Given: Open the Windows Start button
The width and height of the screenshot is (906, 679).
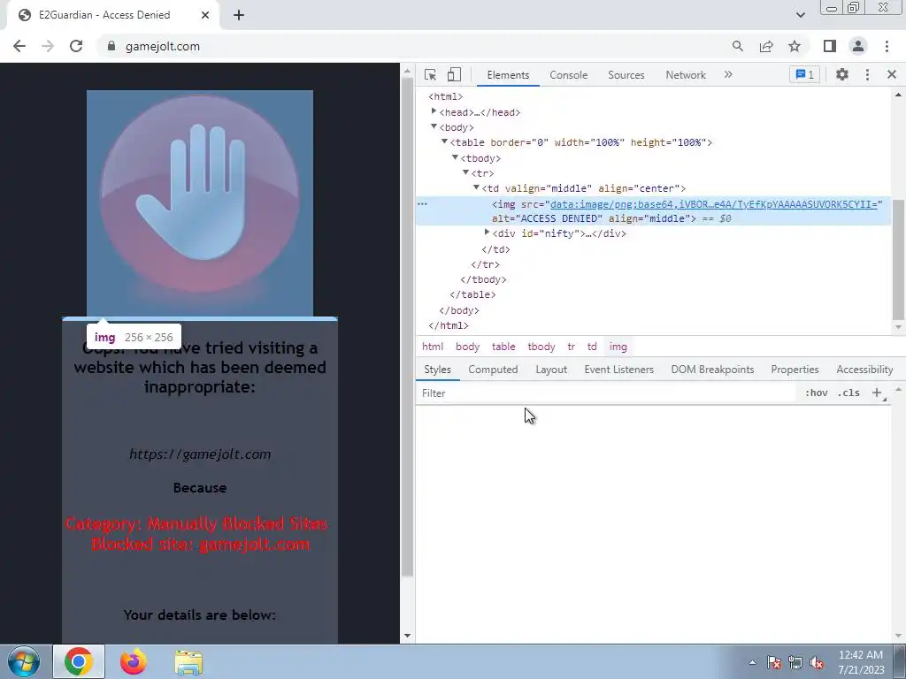Looking at the screenshot, I should [x=24, y=661].
